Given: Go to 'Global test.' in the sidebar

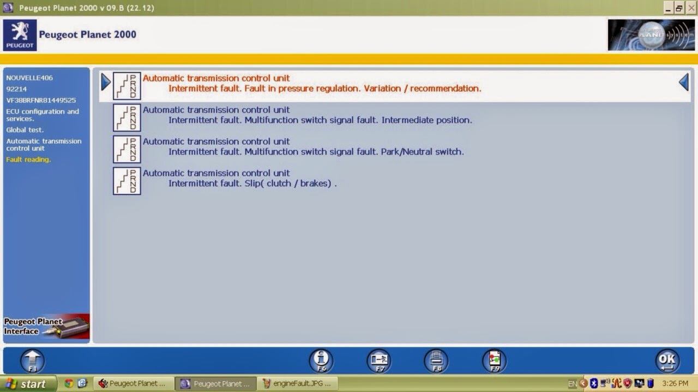Looking at the screenshot, I should 25,130.
